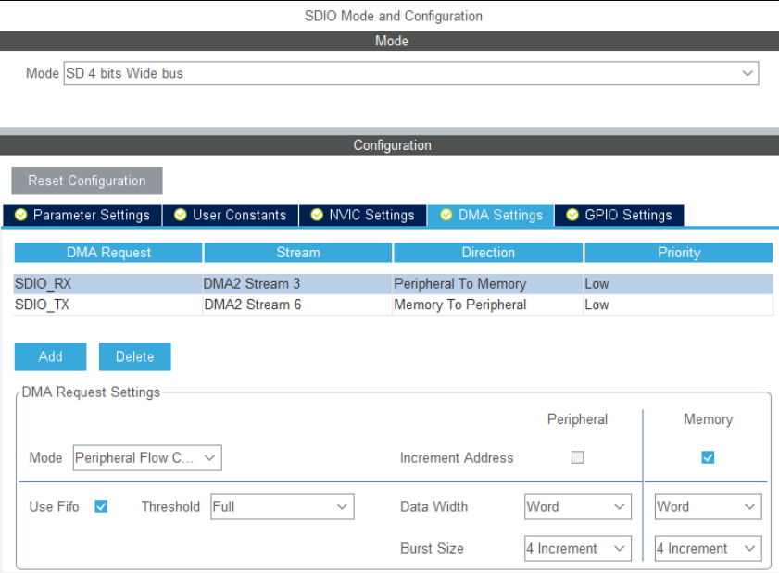Viewport: 779px width, 573px height.
Task: Toggle the Use Fifo checkbox
Action: [102, 506]
